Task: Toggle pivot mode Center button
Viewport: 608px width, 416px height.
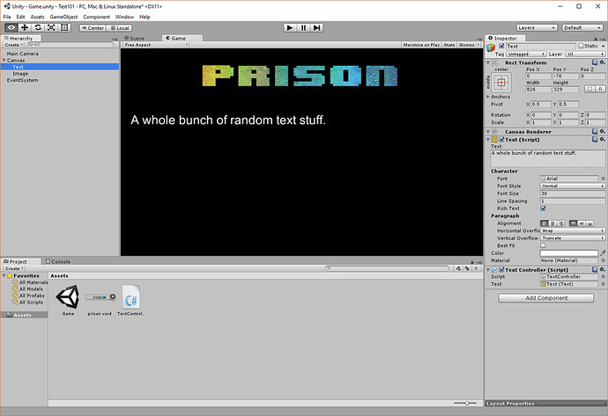Action: [x=93, y=28]
